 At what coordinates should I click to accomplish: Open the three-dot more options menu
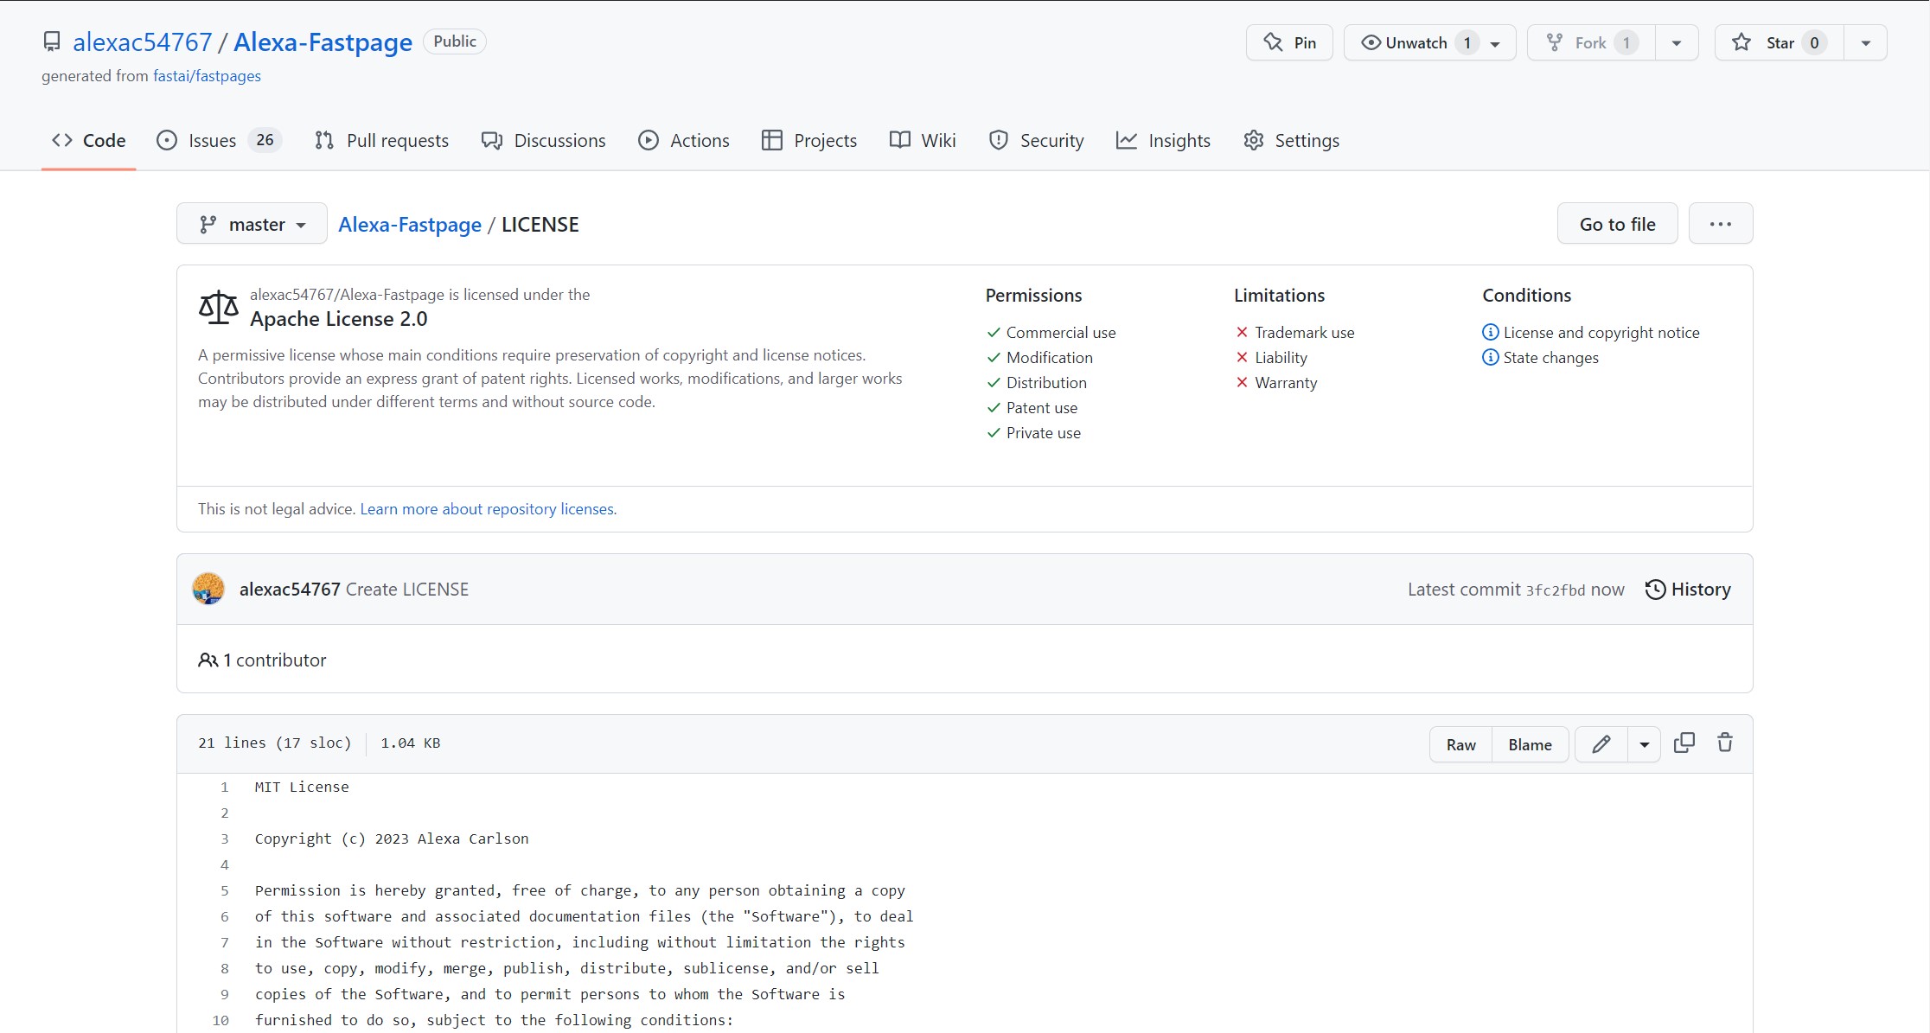(x=1721, y=224)
